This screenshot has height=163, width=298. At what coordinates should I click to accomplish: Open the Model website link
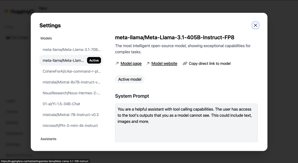coord(164,64)
